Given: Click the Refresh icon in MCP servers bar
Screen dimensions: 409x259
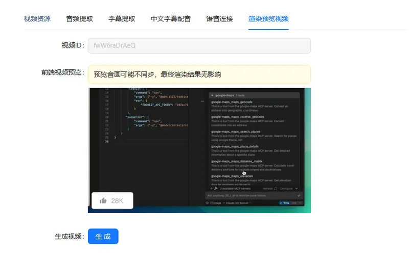Looking at the screenshot, I should point(276,188).
